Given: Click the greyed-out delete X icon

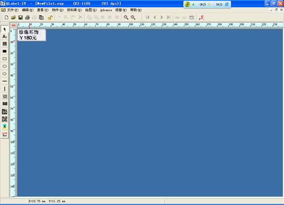Looking at the screenshot, I should 80,17.
